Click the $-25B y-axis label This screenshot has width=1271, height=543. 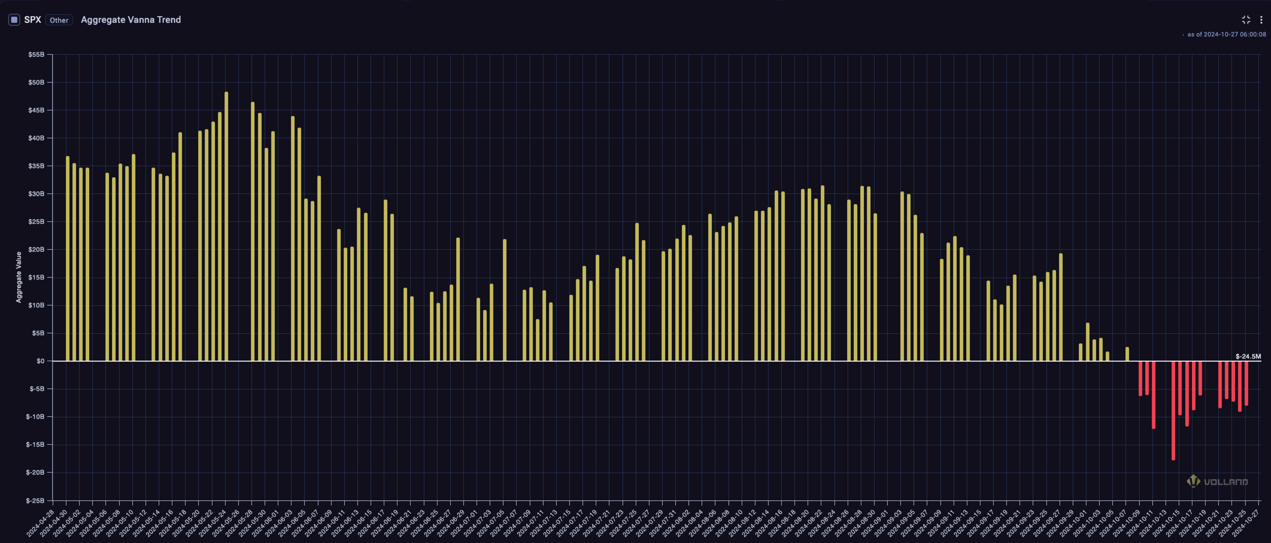pyautogui.click(x=35, y=501)
